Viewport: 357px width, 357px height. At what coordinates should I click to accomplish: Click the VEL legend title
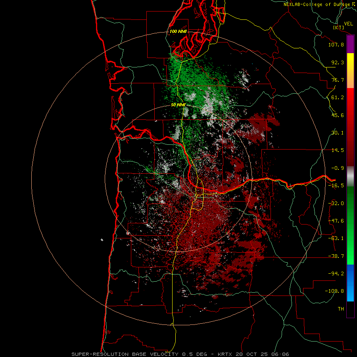pyautogui.click(x=348, y=24)
